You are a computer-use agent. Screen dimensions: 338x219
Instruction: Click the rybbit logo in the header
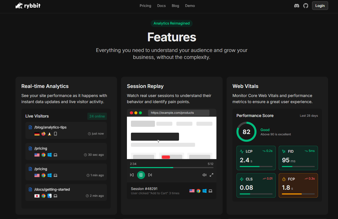28,5
